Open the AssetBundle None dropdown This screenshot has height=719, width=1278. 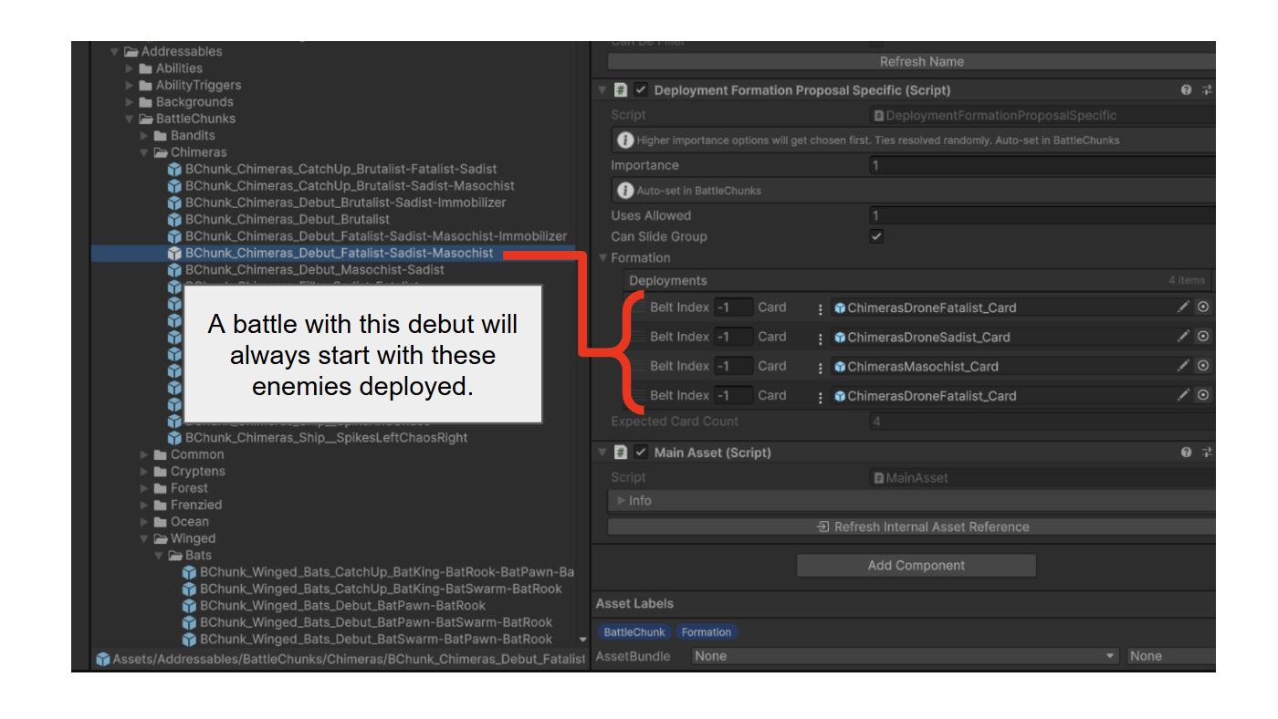(x=904, y=656)
